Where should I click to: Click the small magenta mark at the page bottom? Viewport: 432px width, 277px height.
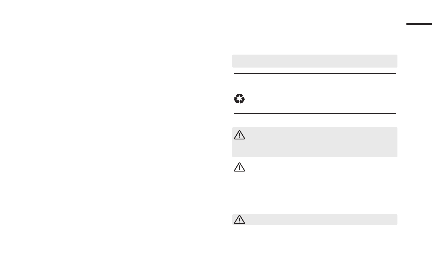(x=250, y=276)
